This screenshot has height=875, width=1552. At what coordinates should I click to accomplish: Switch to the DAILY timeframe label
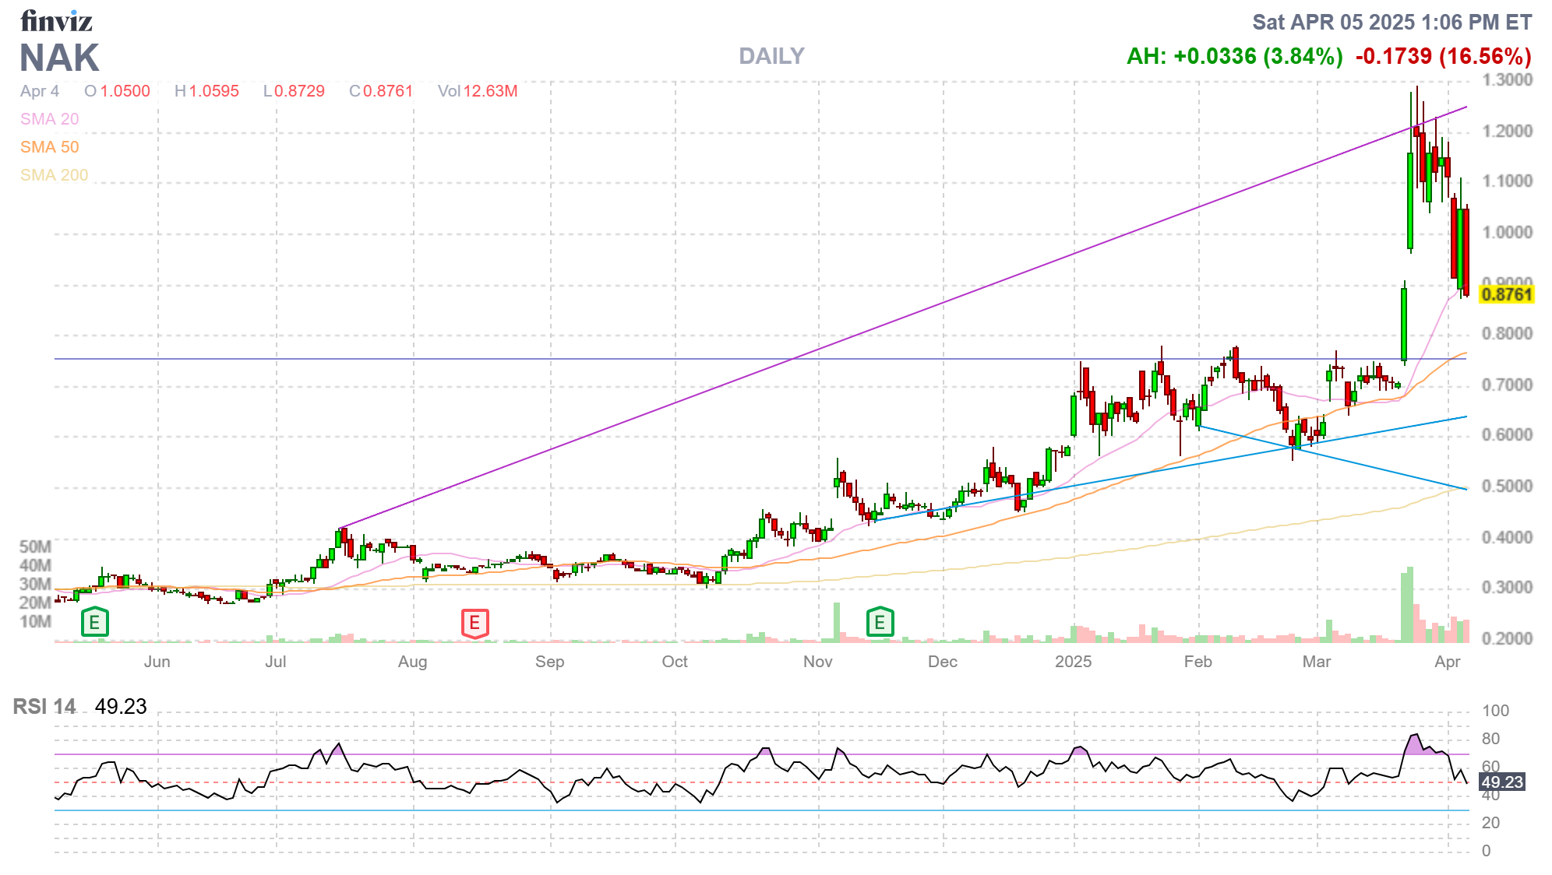[x=771, y=56]
